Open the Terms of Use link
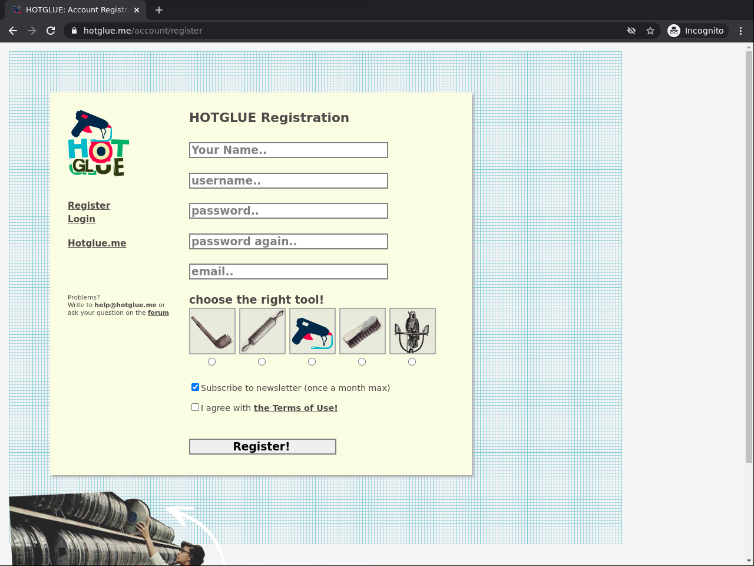Viewport: 754px width, 566px height. click(x=296, y=408)
